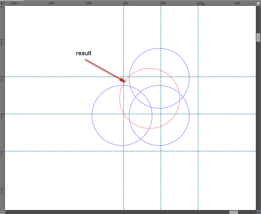Click the 'result' text label
Image resolution: width=261 pixels, height=214 pixels.
(84, 53)
